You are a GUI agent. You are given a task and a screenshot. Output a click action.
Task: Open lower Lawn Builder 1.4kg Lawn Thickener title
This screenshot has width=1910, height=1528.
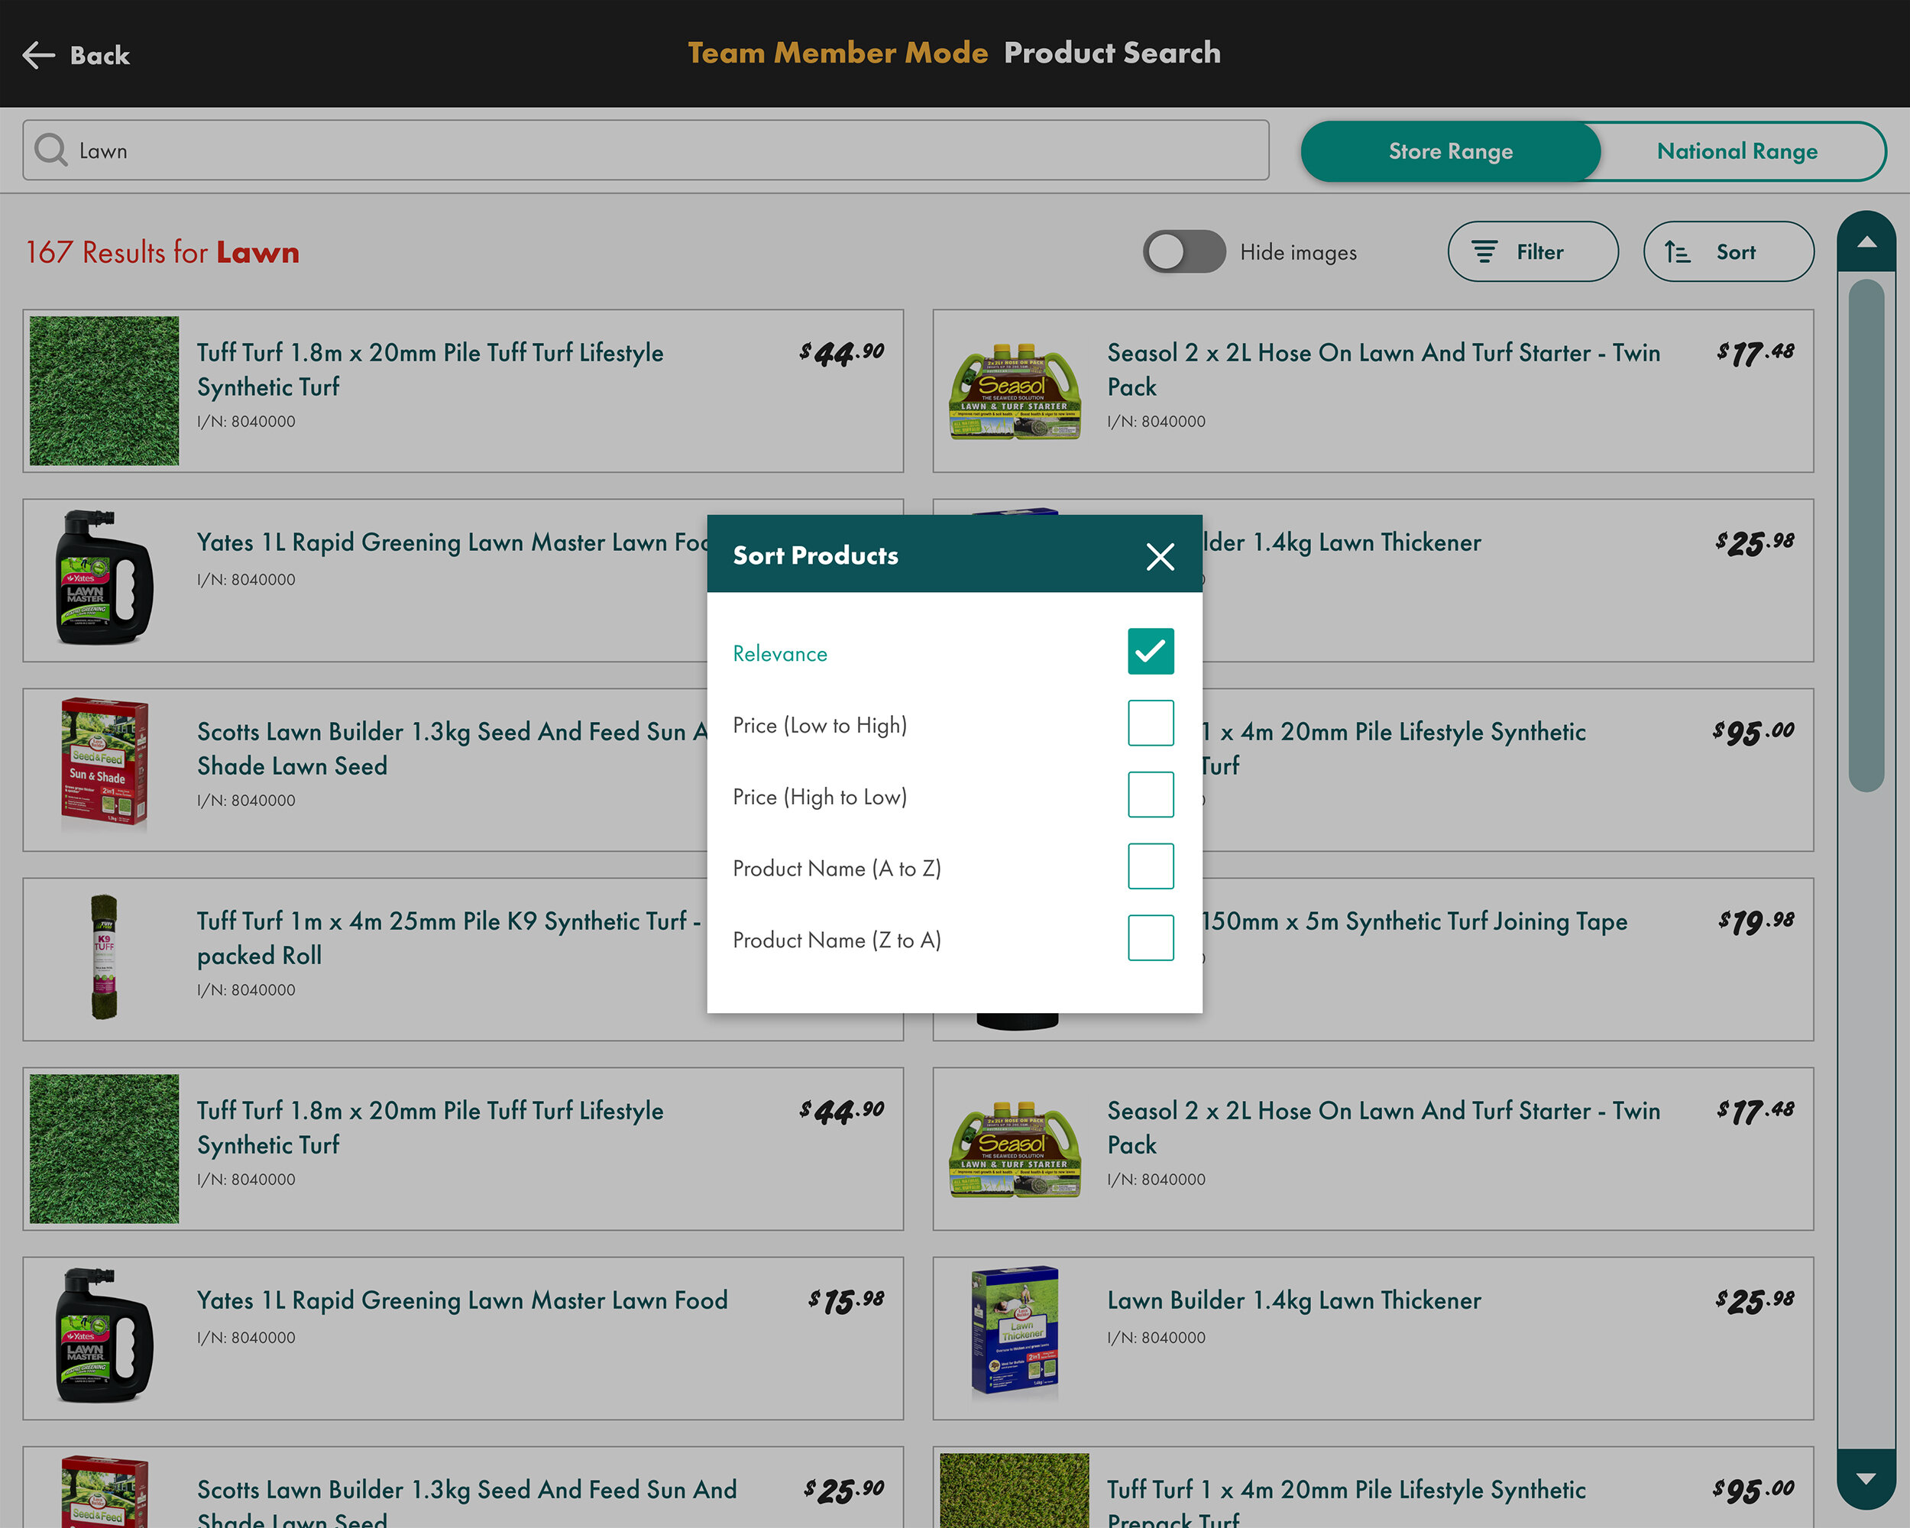pyautogui.click(x=1293, y=1300)
